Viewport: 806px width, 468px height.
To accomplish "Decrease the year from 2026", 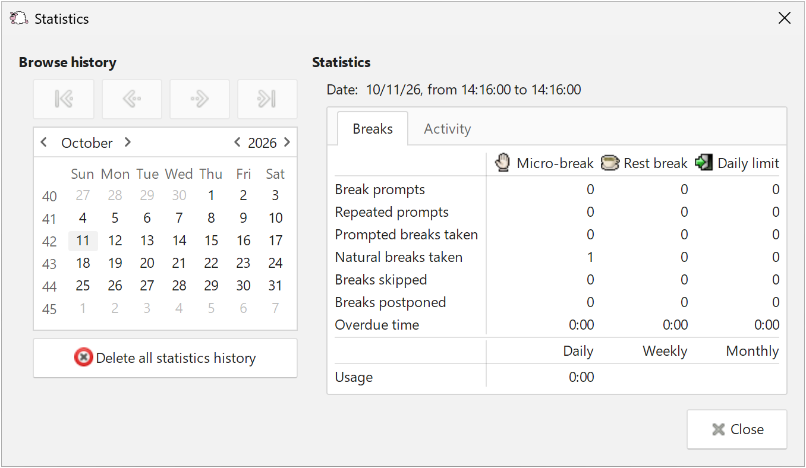I will tap(237, 143).
